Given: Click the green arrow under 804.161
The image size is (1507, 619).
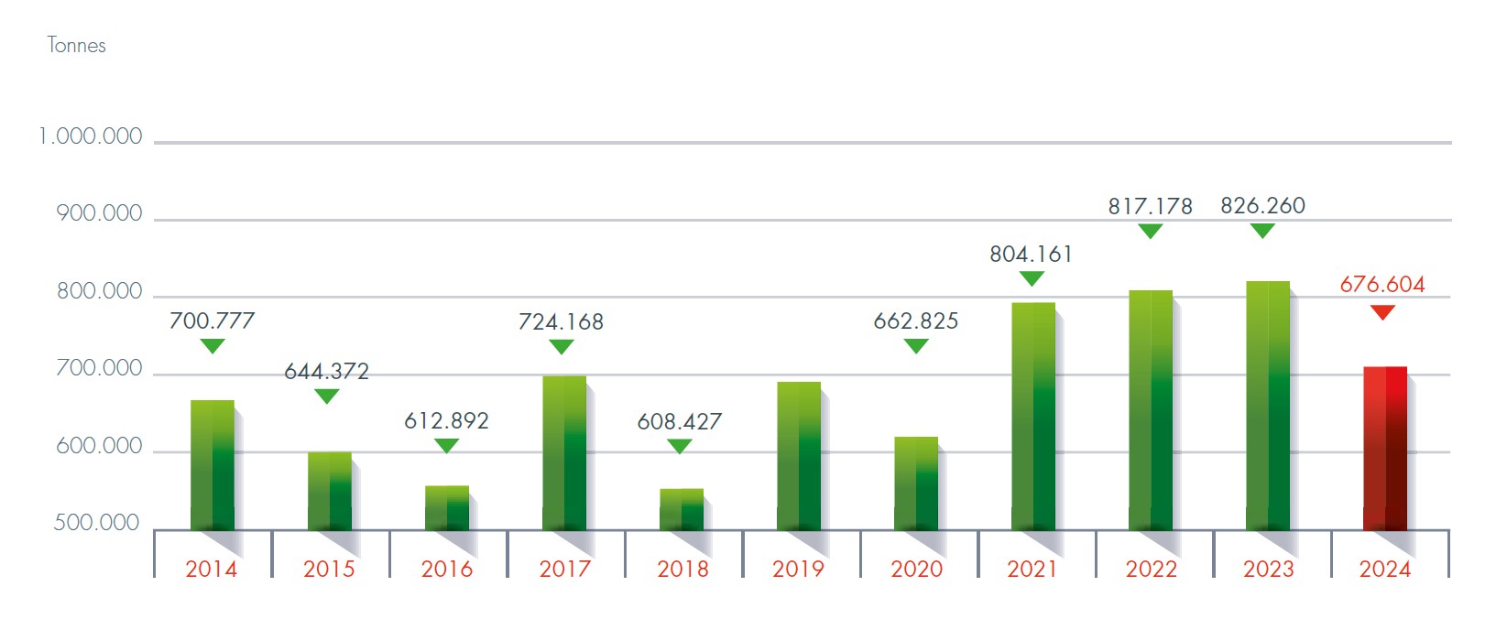Looking at the screenshot, I should tap(1032, 278).
